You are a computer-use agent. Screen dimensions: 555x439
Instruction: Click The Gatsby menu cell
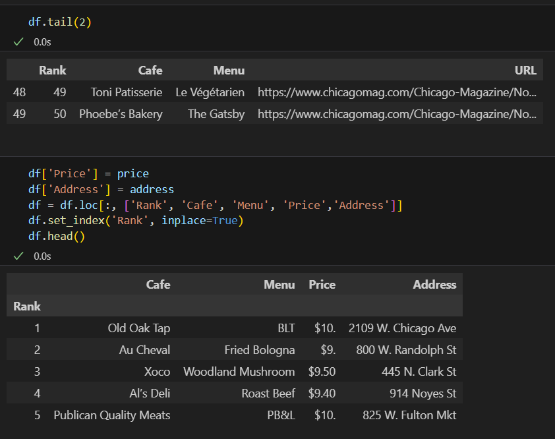pyautogui.click(x=216, y=114)
